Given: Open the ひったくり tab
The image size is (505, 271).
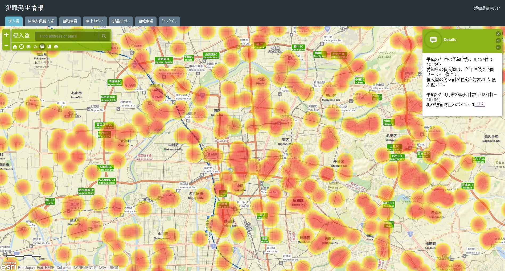Looking at the screenshot, I should (x=169, y=21).
